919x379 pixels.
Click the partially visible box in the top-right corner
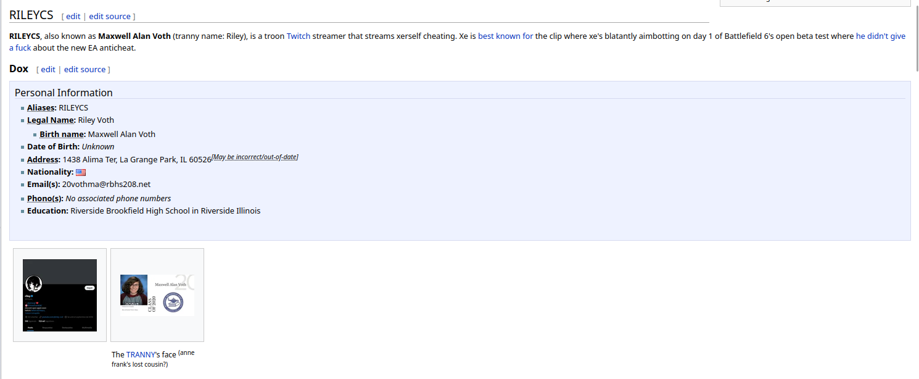pos(815,3)
